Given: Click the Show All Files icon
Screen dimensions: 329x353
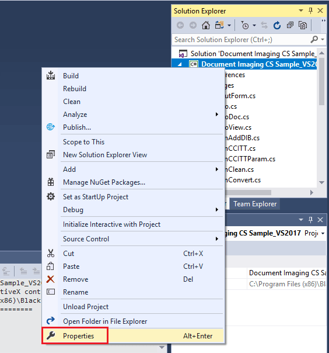Looking at the screenshot, I should (303, 25).
